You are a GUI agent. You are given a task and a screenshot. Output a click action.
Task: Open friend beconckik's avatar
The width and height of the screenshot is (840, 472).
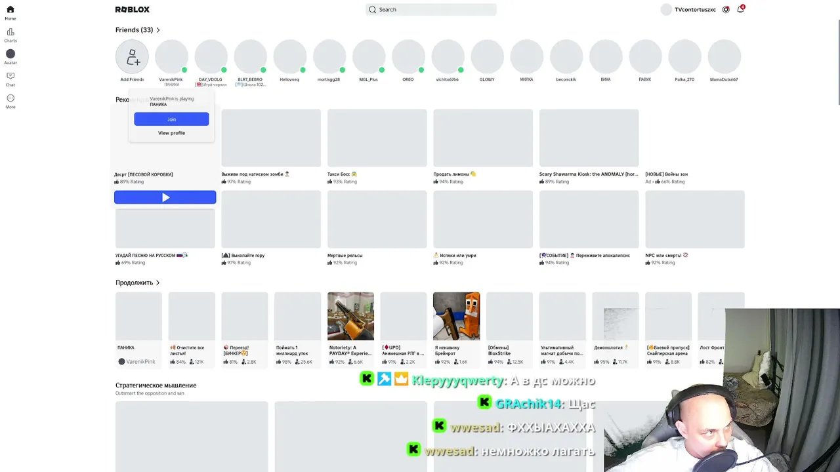[x=566, y=56]
